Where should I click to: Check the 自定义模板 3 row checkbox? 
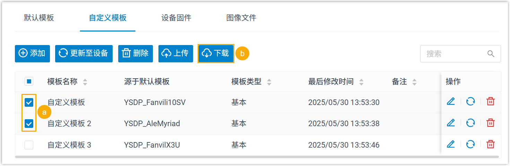pyautogui.click(x=29, y=145)
